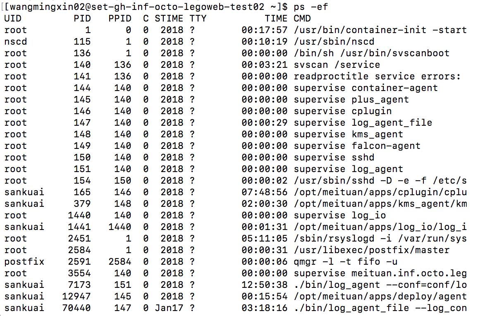Screen dimensions: 478x316
Task: Click the '/usr/libexec/postfix/master' command text
Action: tap(371, 250)
